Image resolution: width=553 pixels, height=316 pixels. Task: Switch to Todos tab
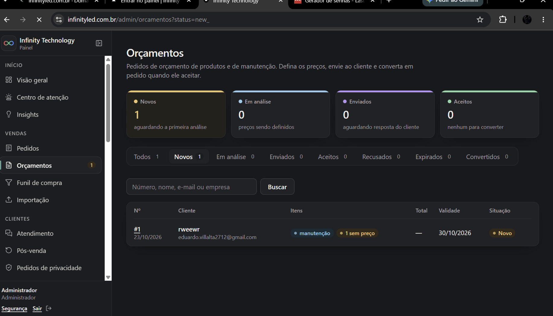point(147,157)
